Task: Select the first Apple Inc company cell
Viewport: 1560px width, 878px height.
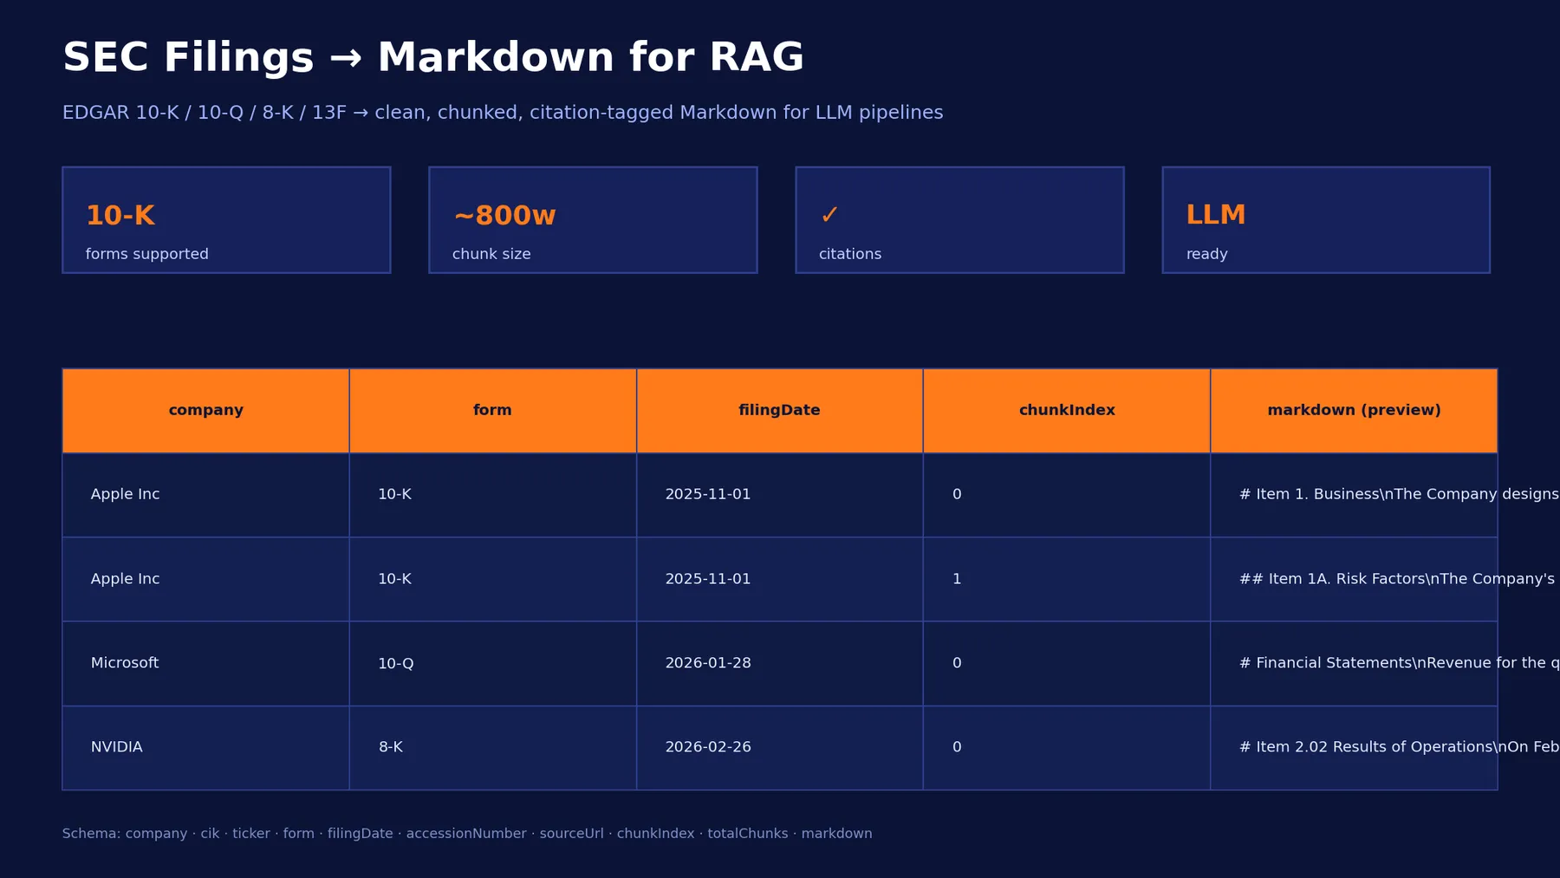Action: pyautogui.click(x=205, y=495)
